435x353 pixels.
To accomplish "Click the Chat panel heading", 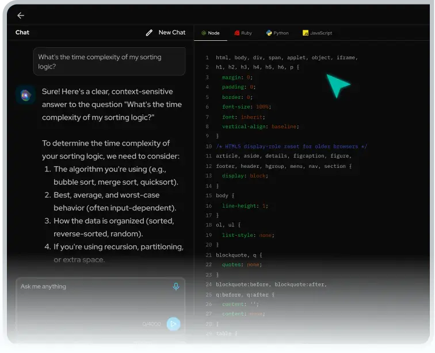I will pos(22,33).
